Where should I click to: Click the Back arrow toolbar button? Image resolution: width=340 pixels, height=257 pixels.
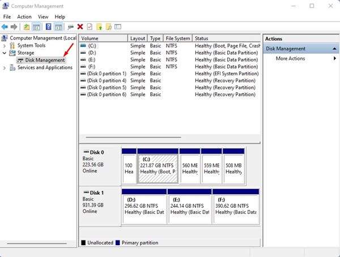point(5,27)
